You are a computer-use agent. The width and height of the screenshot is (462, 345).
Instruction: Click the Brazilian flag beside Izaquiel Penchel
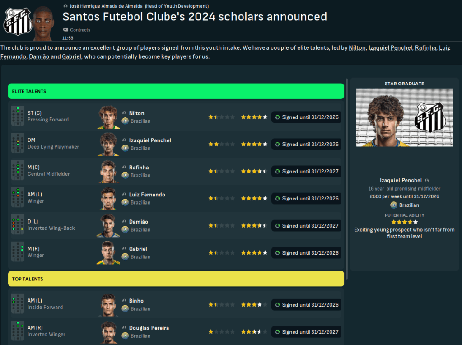[x=125, y=148]
